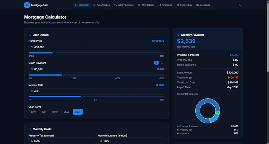Click the Property Tax legend dot
This screenshot has height=144, width=269.
[178, 130]
